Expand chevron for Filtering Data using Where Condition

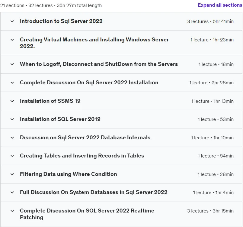click(12, 174)
